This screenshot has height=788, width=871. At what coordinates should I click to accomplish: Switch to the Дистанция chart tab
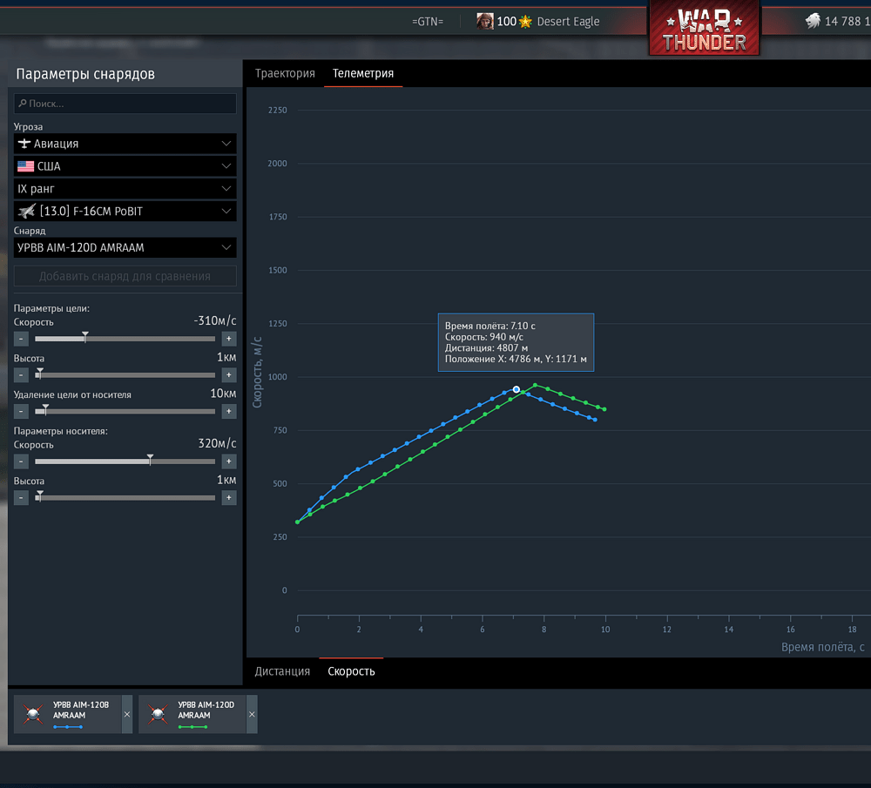pos(282,670)
